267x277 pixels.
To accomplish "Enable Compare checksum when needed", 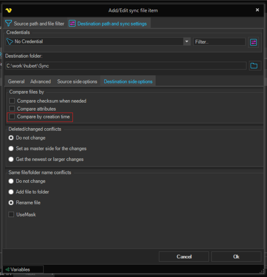I will [x=12, y=101].
